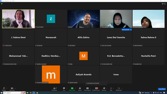Start Share Screen
Viewport: 167px width, 94px height.
(x=72, y=89)
